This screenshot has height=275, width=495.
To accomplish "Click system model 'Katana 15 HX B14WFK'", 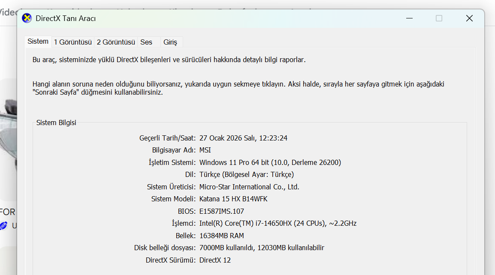I will [x=233, y=199].
